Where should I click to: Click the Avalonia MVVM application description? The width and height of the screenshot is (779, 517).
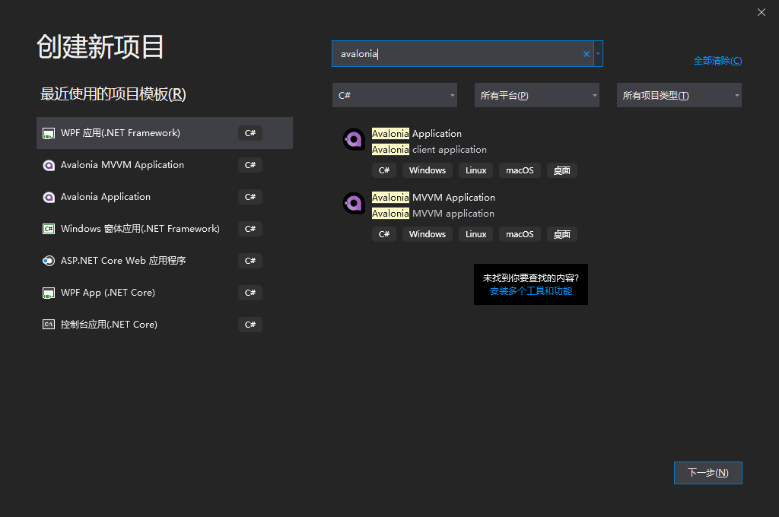click(433, 214)
